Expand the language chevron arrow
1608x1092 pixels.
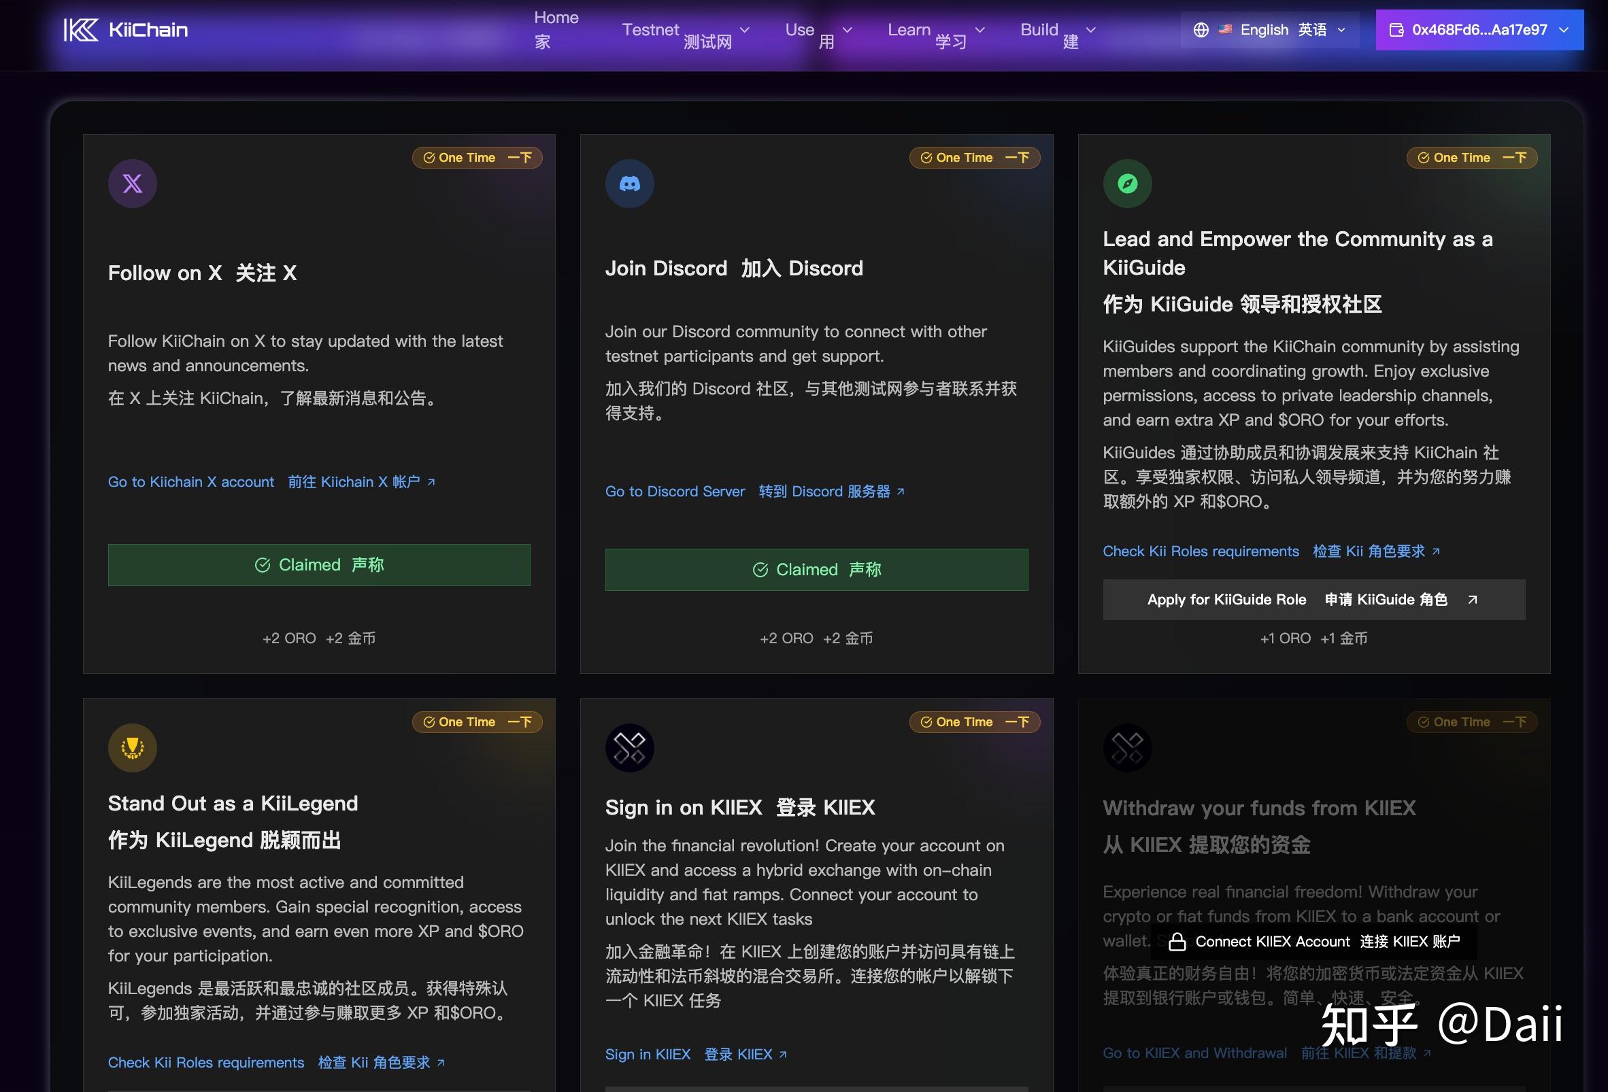pyautogui.click(x=1341, y=30)
